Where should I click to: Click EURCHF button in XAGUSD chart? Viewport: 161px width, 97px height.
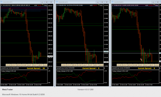pos(69,65)
